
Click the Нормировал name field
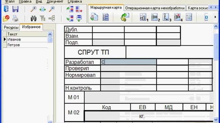[128, 75]
